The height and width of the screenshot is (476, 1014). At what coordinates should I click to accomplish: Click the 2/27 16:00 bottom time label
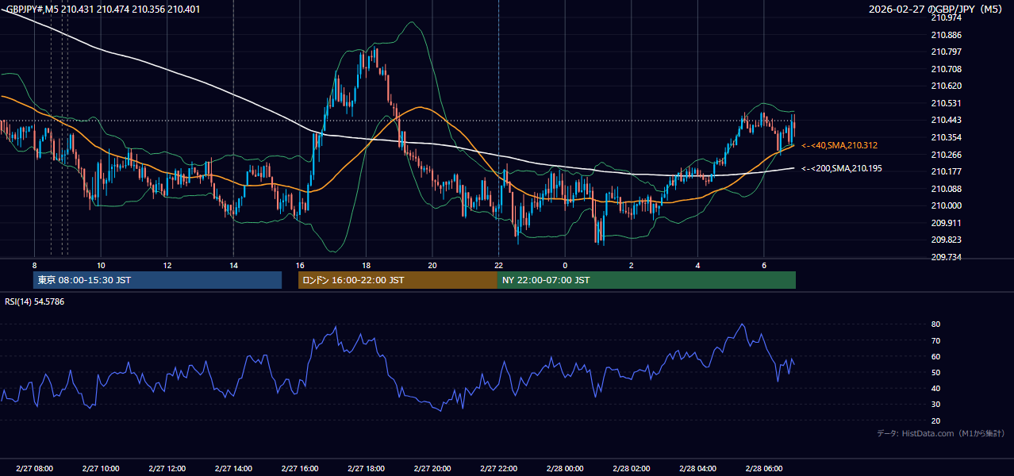click(x=300, y=468)
